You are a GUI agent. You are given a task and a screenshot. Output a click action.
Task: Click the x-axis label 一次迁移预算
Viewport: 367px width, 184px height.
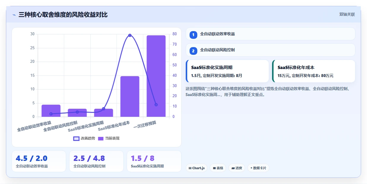pos(145,125)
